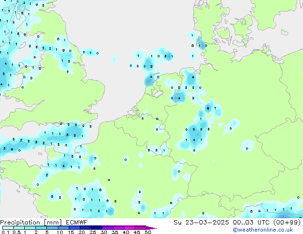Click the '50' legend scale label
Image resolution: width=303 pixels, height=234 pixels.
148,232
